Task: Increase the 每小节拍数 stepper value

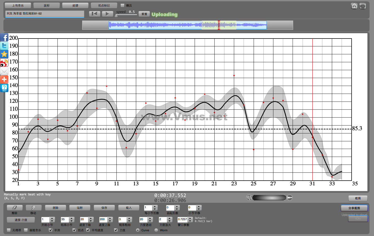Action: pos(155,206)
